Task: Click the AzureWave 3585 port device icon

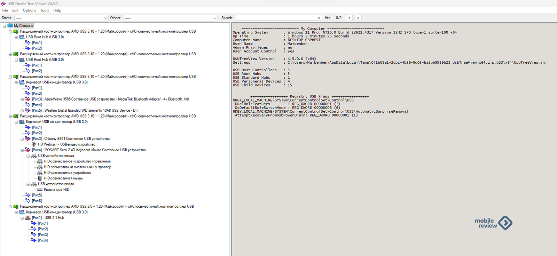Action: pos(28,99)
